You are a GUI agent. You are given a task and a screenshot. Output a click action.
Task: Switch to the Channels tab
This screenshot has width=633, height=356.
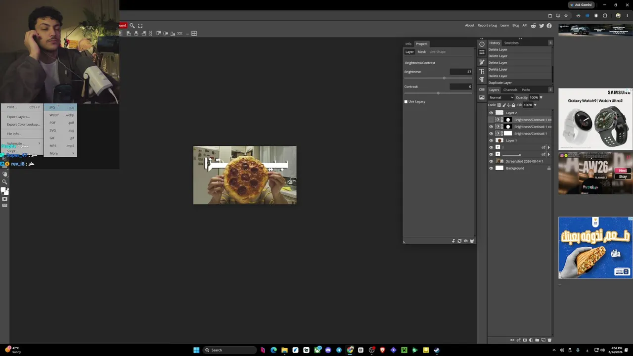coord(510,90)
